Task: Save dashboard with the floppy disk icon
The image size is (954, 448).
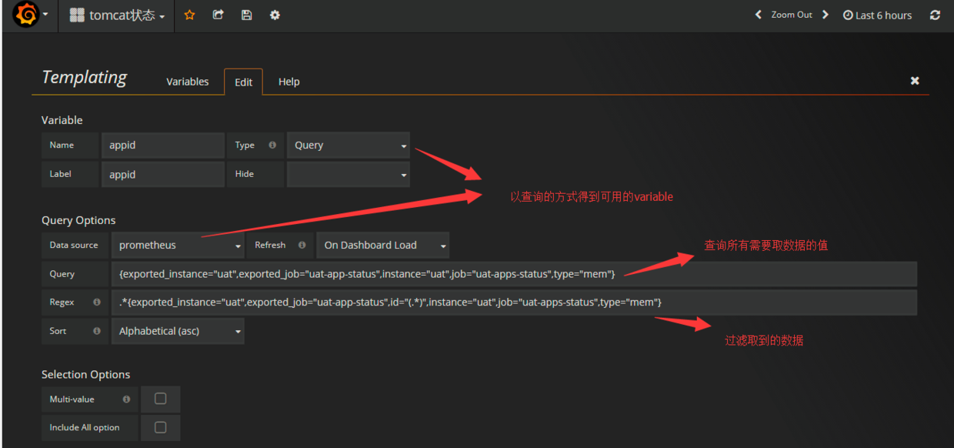Action: click(246, 15)
